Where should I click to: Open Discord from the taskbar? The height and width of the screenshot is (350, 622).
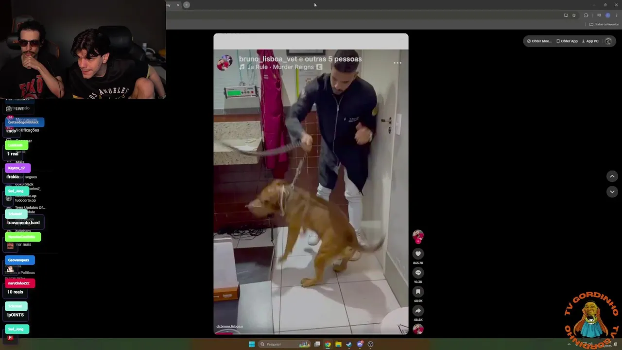pos(360,344)
